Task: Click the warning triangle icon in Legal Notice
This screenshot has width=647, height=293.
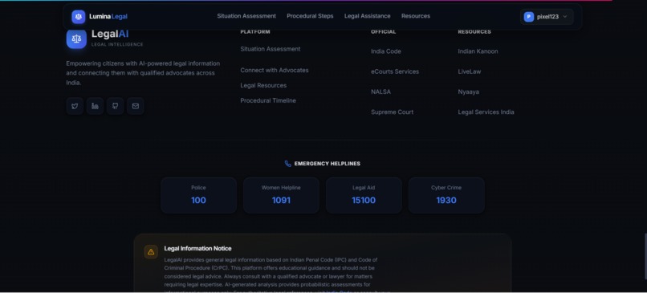Action: click(151, 252)
